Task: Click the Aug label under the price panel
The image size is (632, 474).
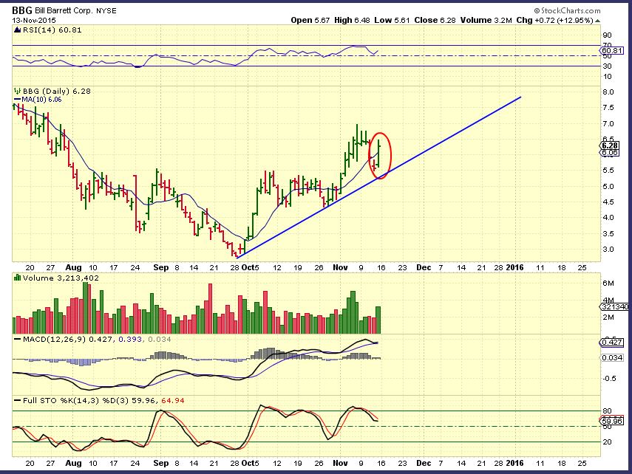Action: 73,267
